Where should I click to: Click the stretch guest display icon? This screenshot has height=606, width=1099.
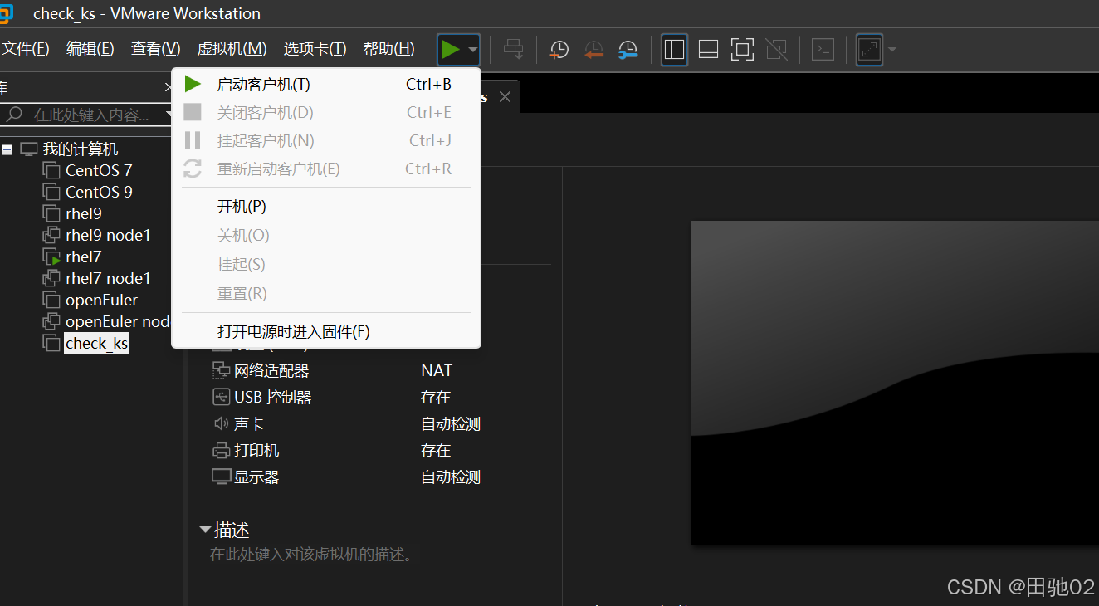(869, 50)
